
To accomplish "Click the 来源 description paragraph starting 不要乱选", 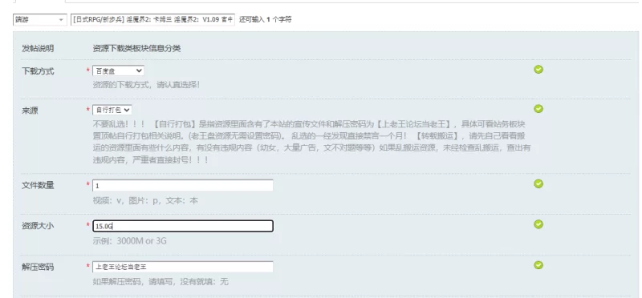I will tap(312, 142).
